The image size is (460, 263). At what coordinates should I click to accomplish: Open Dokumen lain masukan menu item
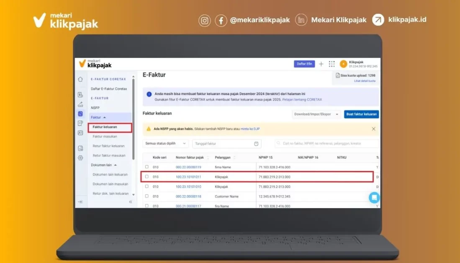[x=111, y=184]
